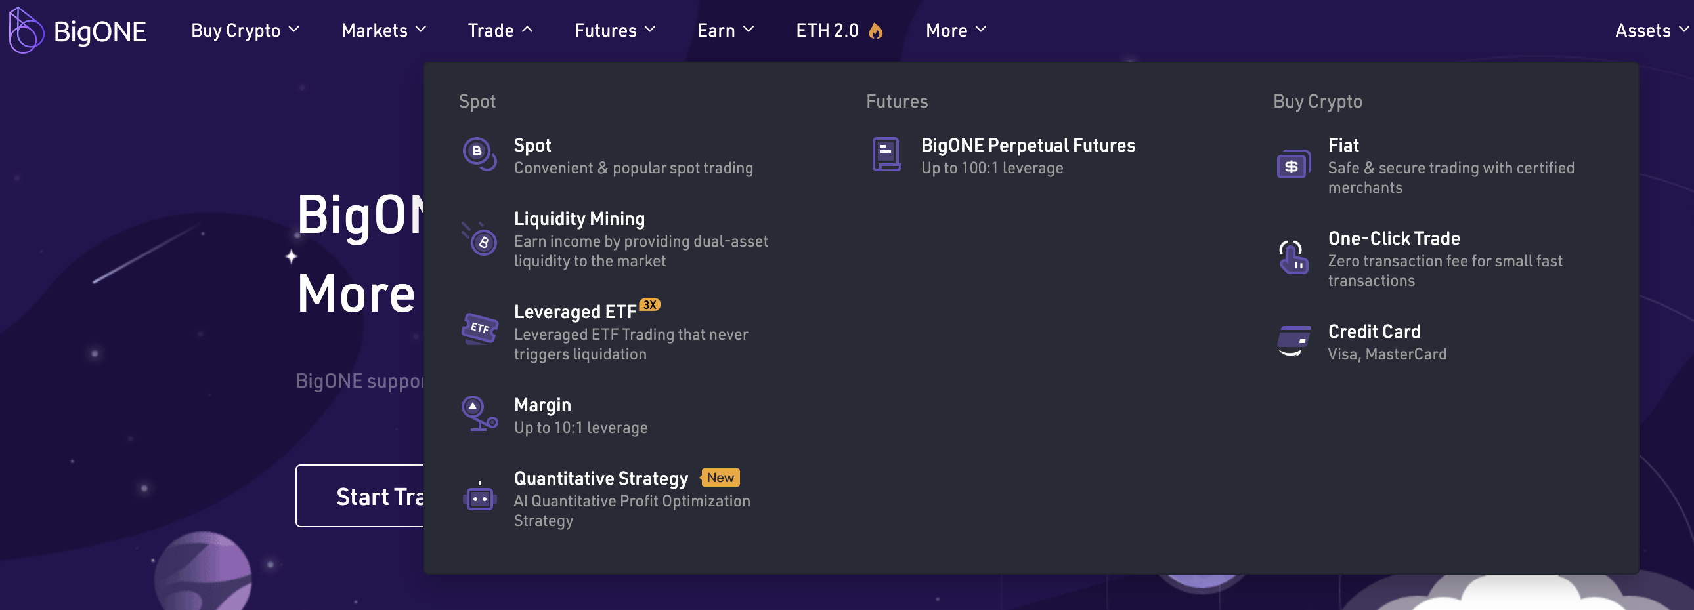
Task: Open the Markets dropdown menu
Action: click(383, 30)
